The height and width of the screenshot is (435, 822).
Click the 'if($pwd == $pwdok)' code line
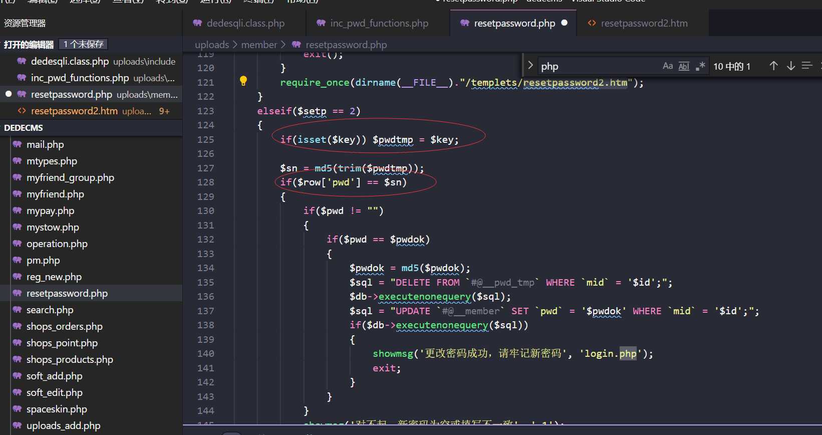tap(378, 239)
